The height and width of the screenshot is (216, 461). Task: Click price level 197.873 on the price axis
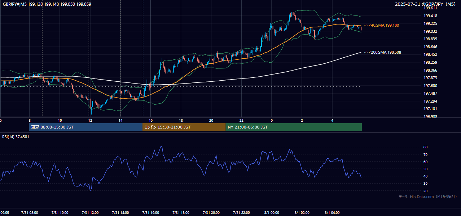430,78
